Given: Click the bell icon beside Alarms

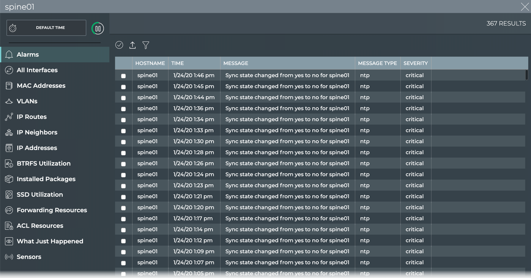Looking at the screenshot, I should point(9,55).
